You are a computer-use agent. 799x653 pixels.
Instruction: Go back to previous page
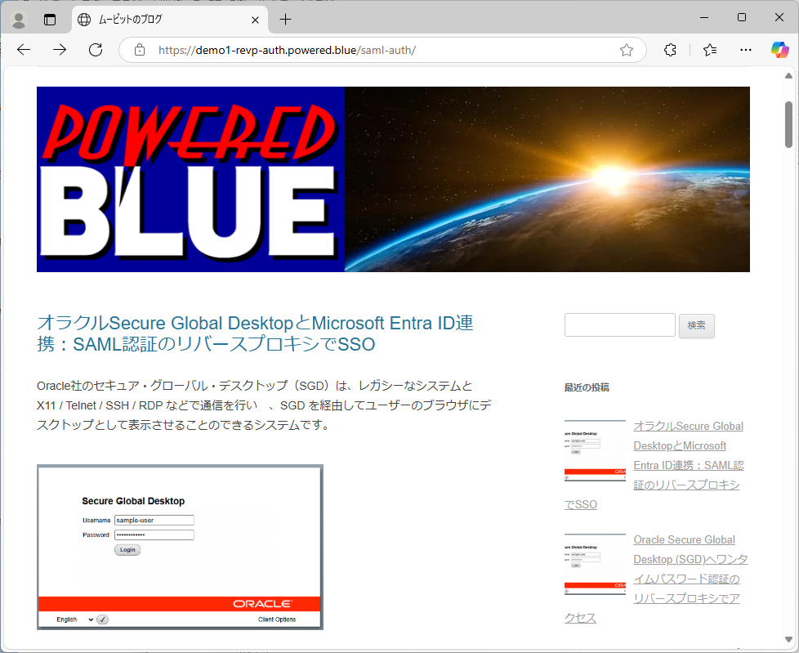pos(24,50)
